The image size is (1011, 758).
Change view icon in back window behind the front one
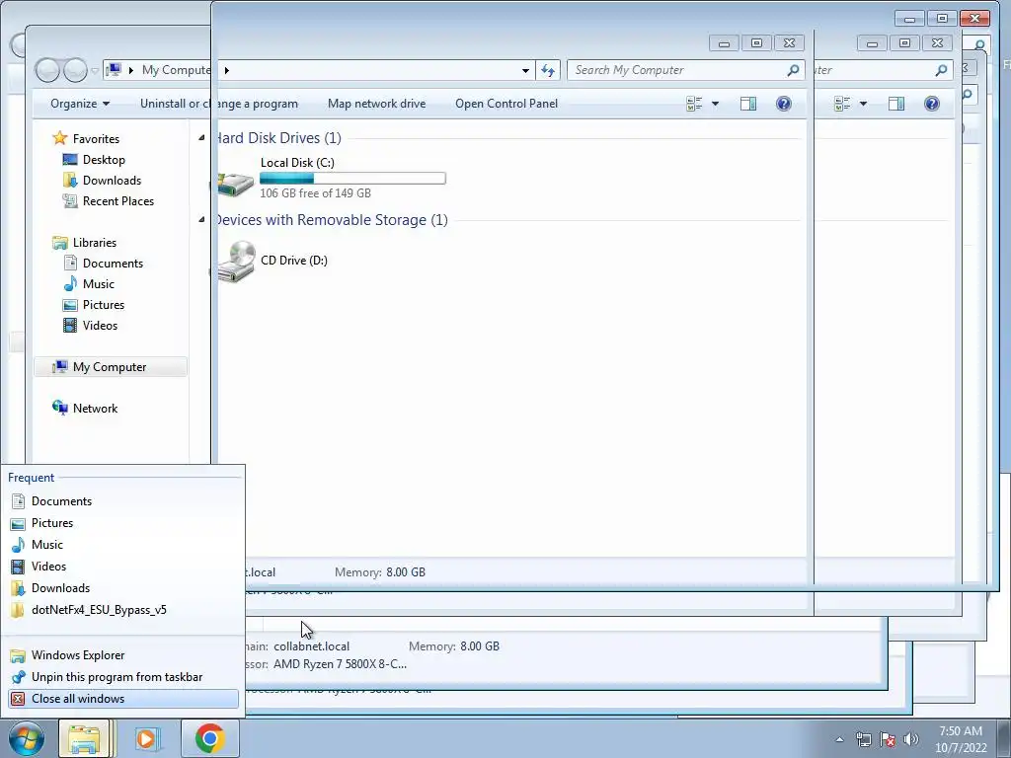(842, 104)
